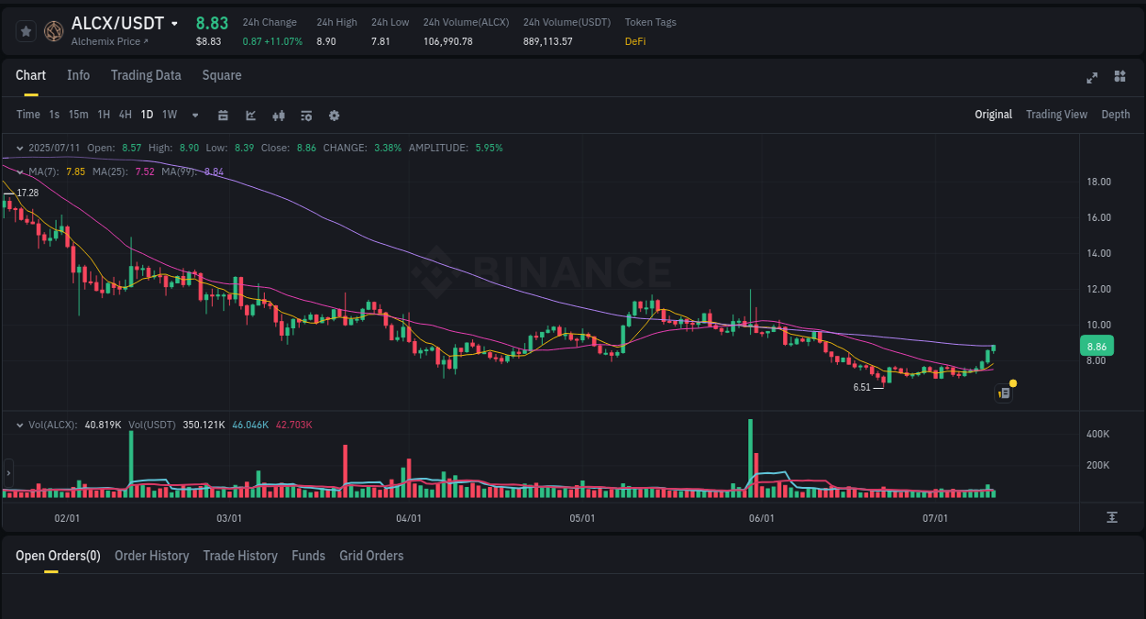Screen dimensions: 1146x619
Task: Expand the hidden timeframe options arrow
Action: (194, 115)
